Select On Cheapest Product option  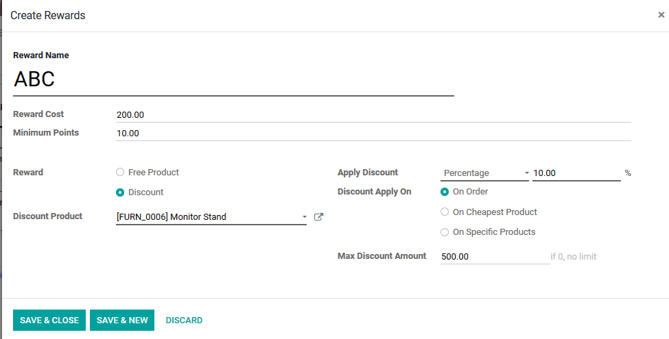445,212
